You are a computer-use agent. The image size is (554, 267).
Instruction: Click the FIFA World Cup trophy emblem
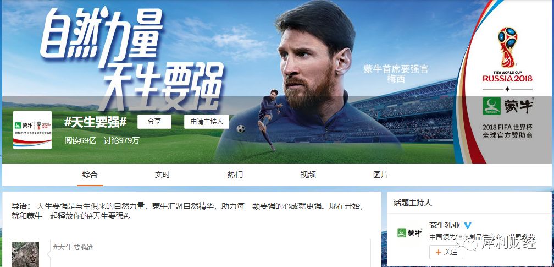[507, 48]
